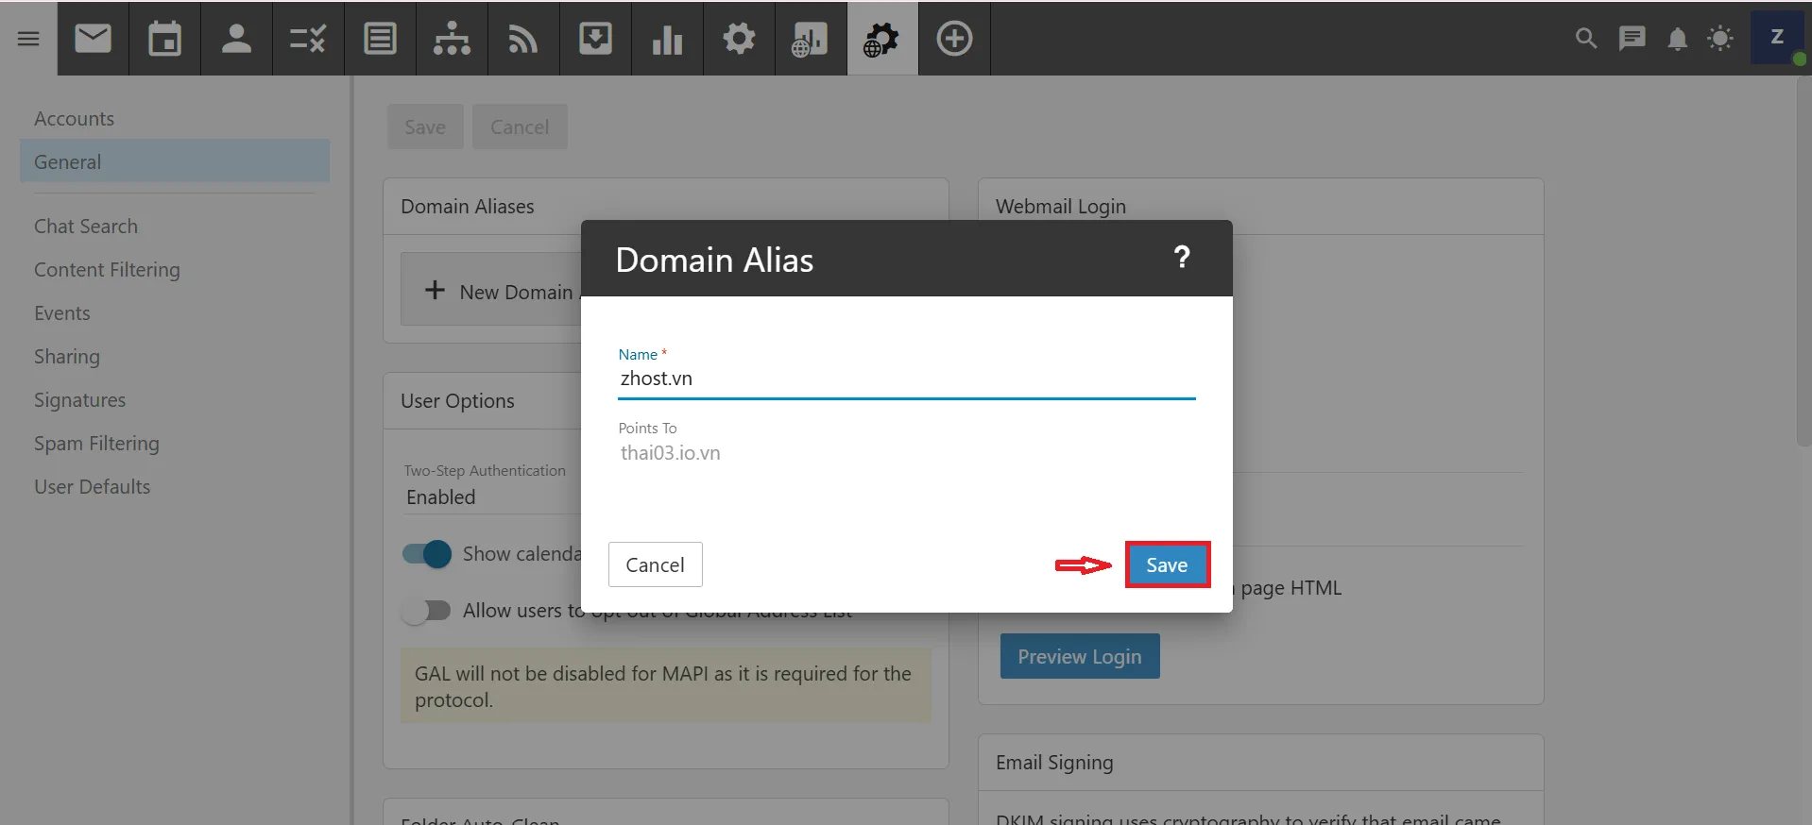This screenshot has height=825, width=1812.
Task: Open the Email mailbox icon
Action: tap(93, 39)
